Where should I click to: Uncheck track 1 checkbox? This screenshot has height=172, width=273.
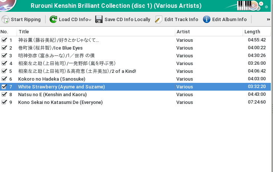click(x=4, y=40)
